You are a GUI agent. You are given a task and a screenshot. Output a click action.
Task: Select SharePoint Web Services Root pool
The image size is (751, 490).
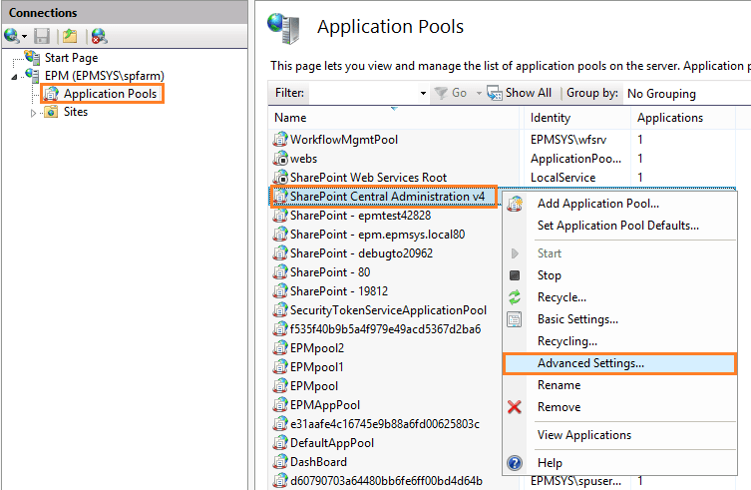pyautogui.click(x=368, y=178)
